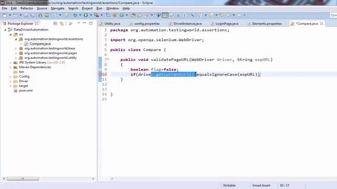Switch to the DriverInstance.java editor tab
This screenshot has height=189, width=337.
point(185,24)
